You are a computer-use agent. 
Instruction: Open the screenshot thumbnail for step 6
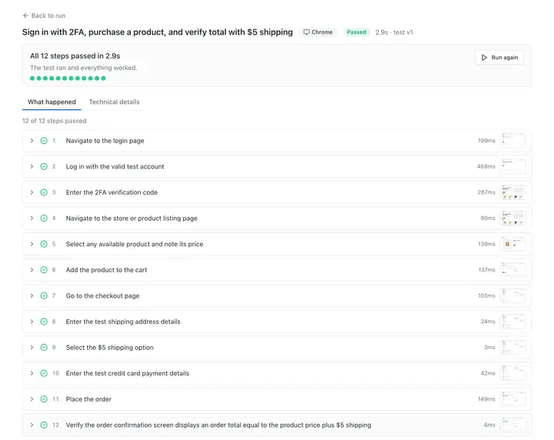[513, 270]
